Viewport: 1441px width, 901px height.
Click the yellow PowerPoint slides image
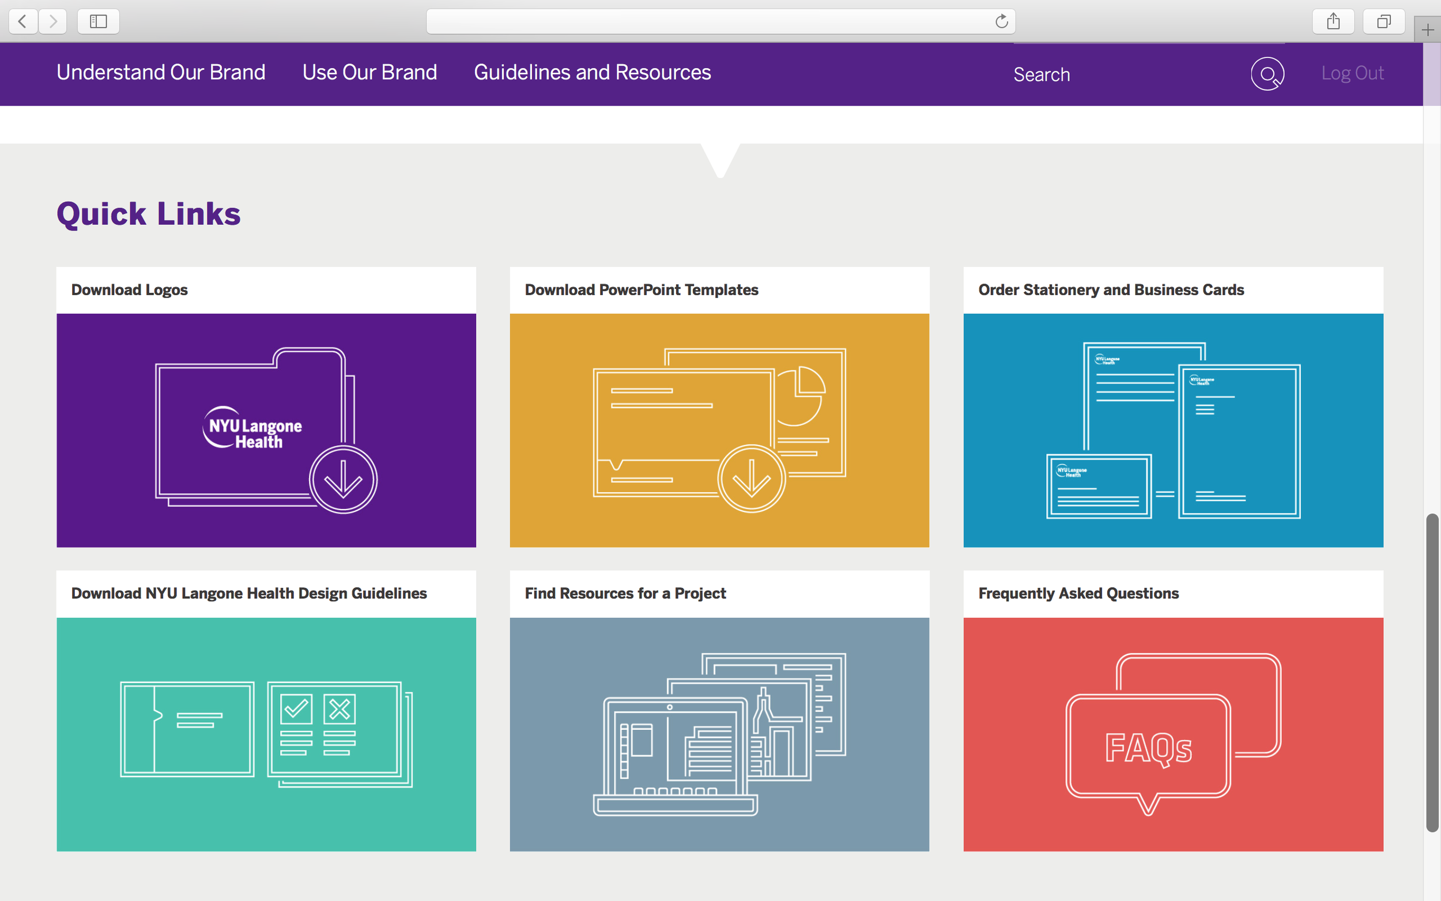[719, 430]
